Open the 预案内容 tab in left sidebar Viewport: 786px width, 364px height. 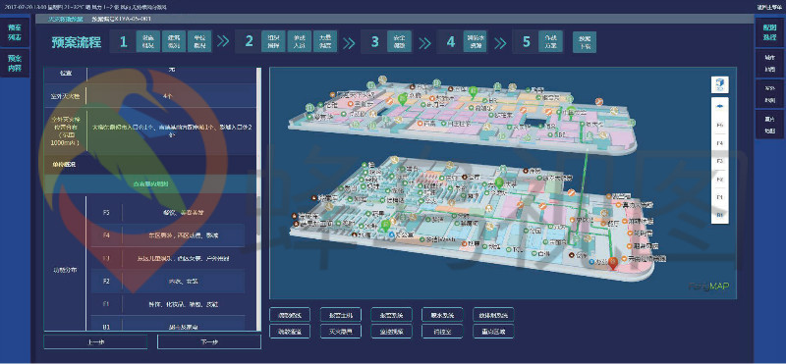pos(15,63)
